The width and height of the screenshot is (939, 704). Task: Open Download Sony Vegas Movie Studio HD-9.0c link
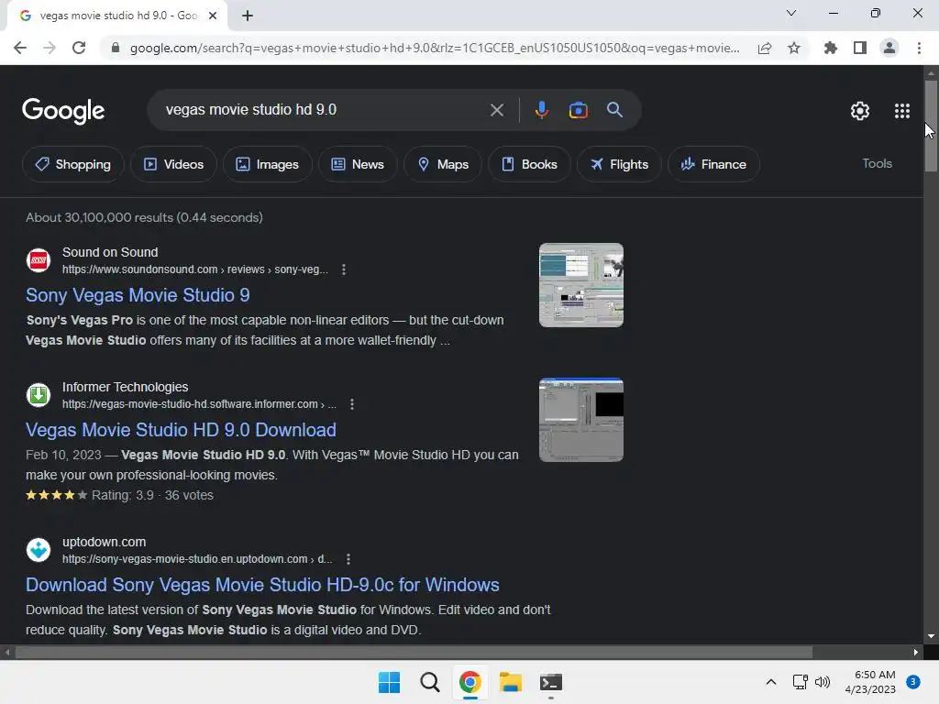tap(262, 585)
